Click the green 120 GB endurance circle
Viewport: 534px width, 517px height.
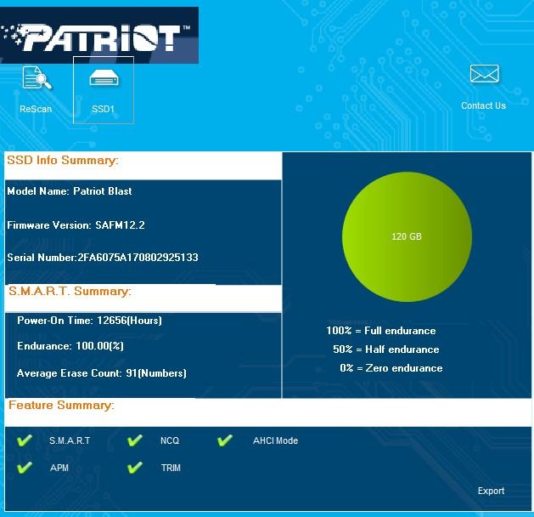pos(407,236)
